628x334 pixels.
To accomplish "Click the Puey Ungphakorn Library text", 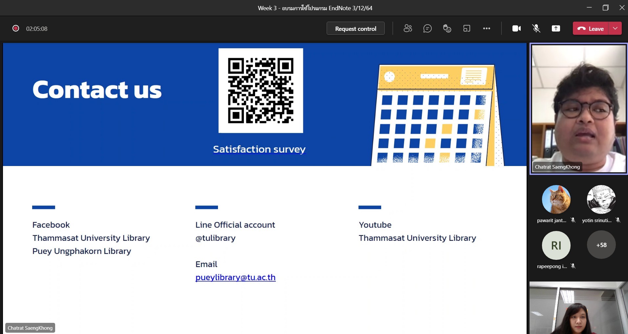I will point(82,251).
